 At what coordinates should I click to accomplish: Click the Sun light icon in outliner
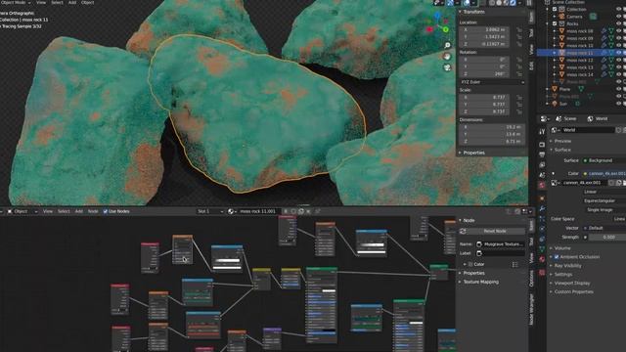pyautogui.click(x=555, y=104)
